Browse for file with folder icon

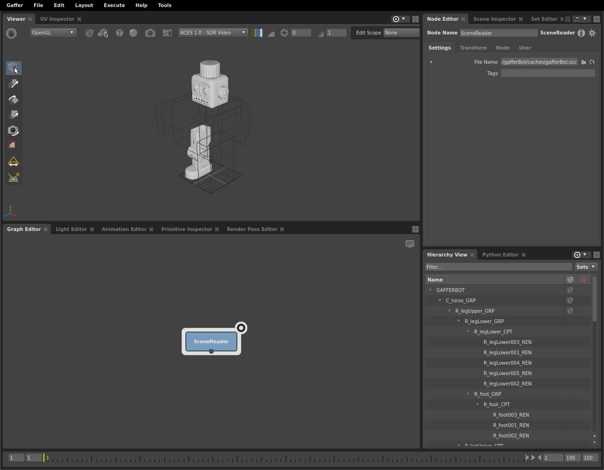coord(584,62)
